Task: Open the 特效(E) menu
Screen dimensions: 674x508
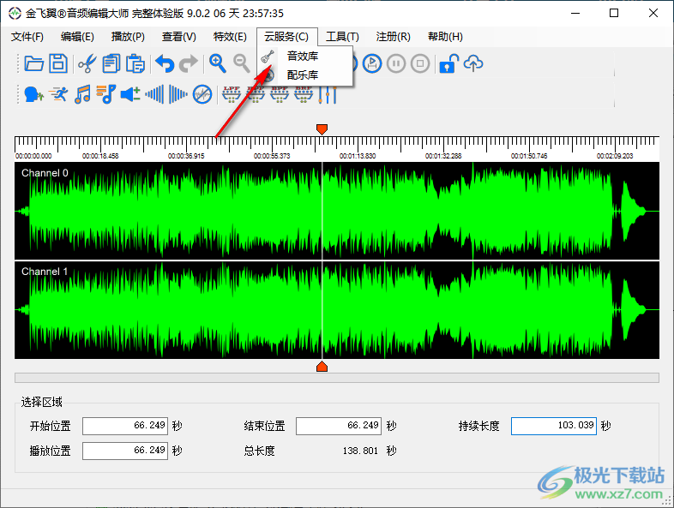Action: [230, 37]
